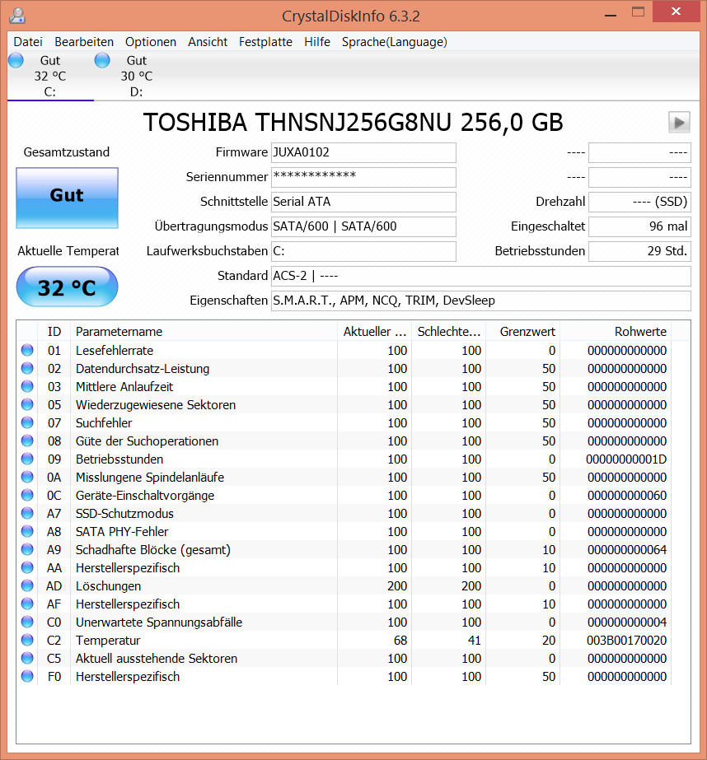The height and width of the screenshot is (760, 707).
Task: Open the Datei menu
Action: (x=28, y=42)
